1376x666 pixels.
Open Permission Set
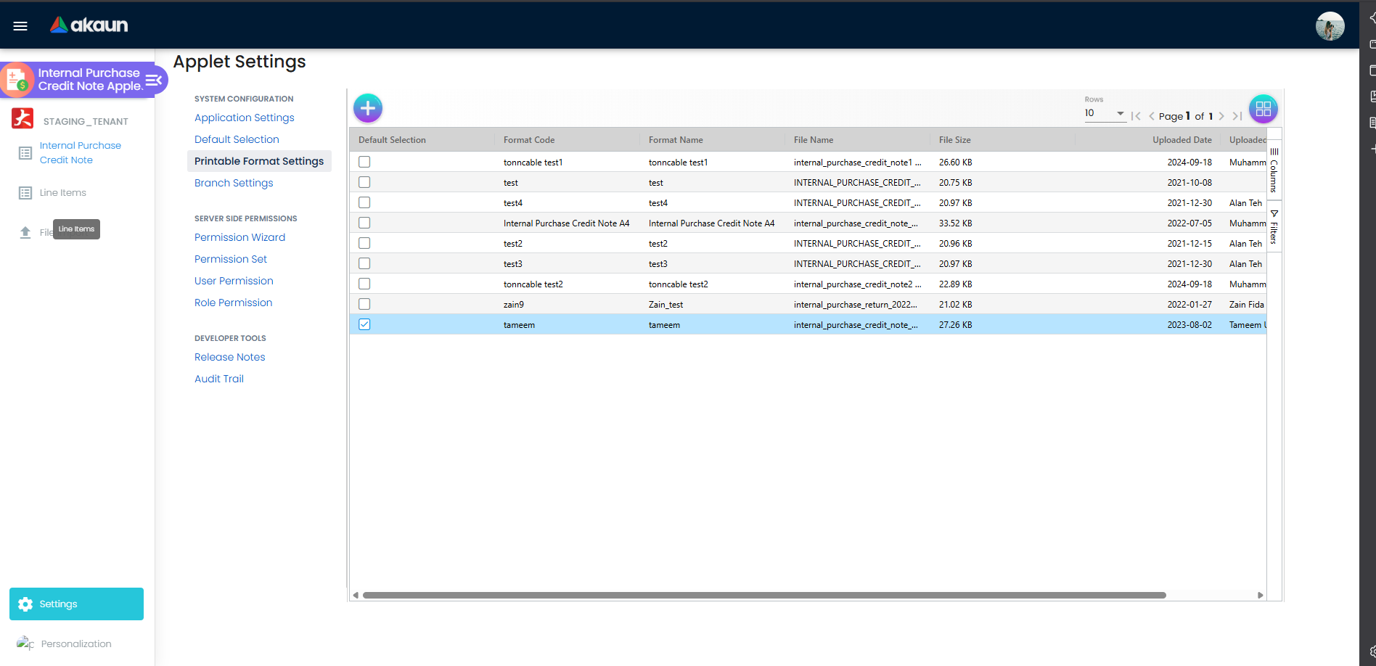point(231,259)
